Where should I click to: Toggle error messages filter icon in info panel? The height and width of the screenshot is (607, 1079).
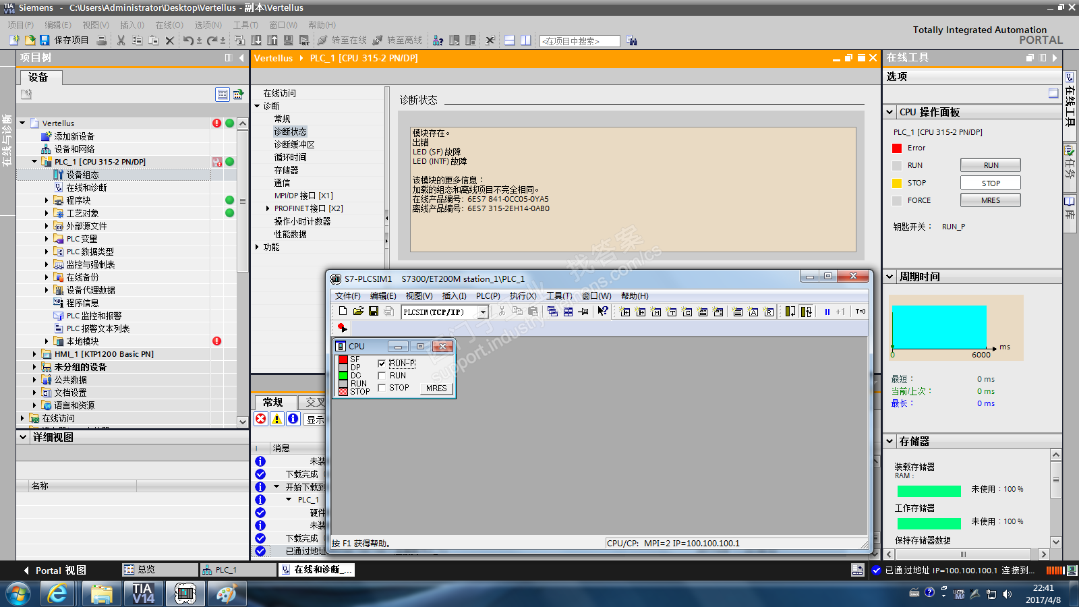261,419
